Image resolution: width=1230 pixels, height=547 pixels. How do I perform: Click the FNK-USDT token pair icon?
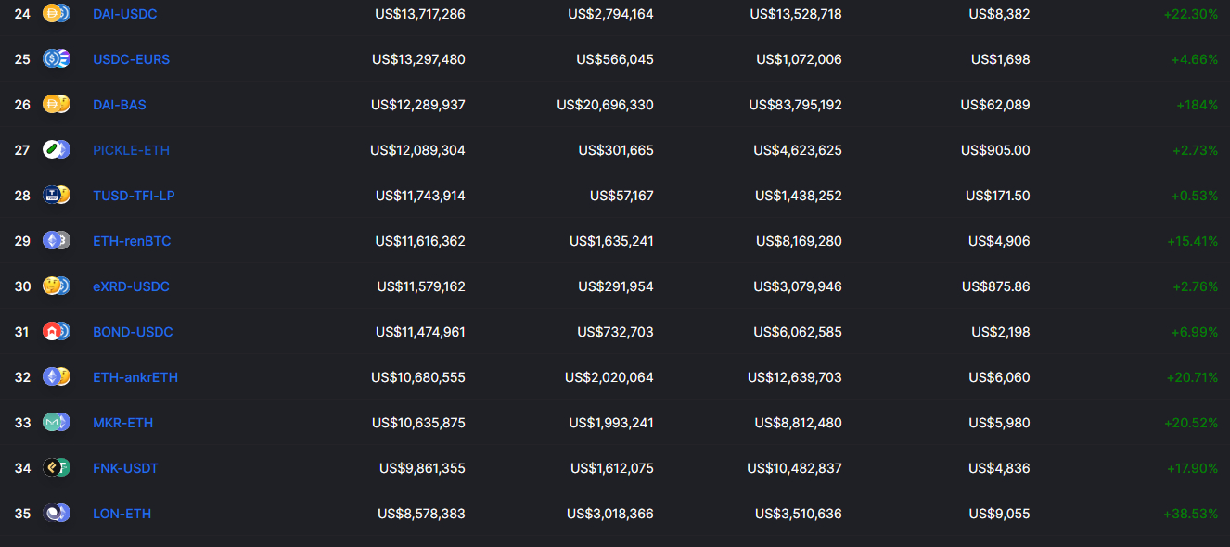[57, 468]
